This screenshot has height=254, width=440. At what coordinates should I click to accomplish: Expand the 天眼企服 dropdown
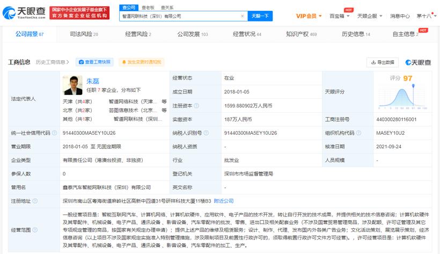click(x=370, y=16)
